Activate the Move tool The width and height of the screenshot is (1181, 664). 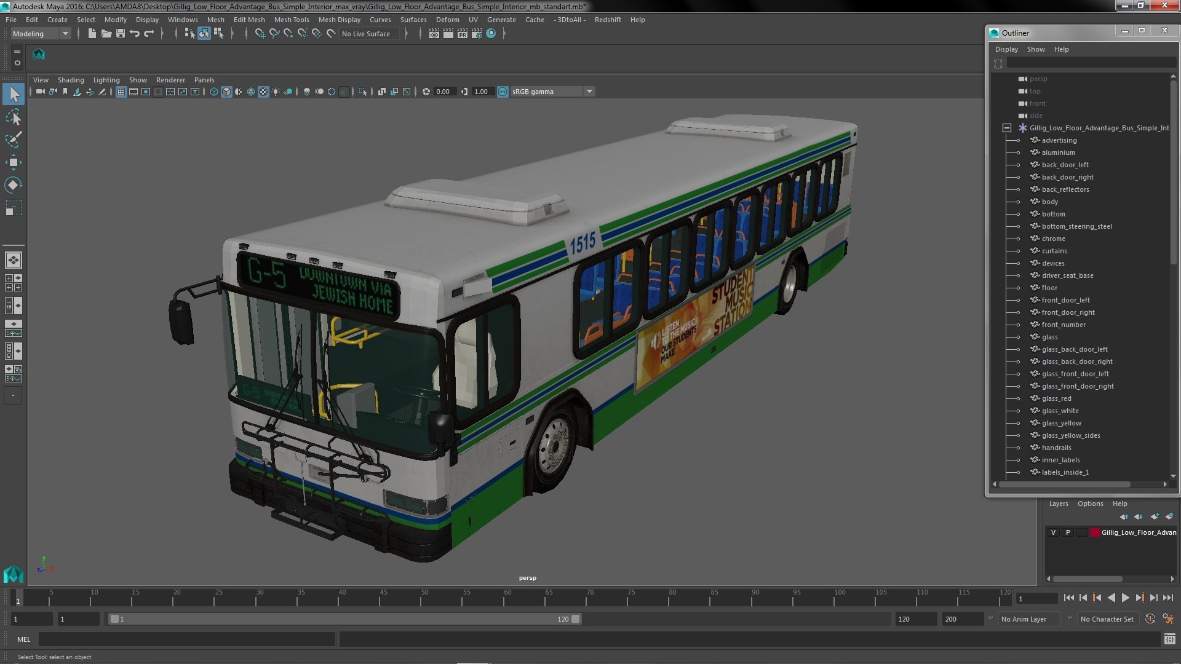coord(14,162)
